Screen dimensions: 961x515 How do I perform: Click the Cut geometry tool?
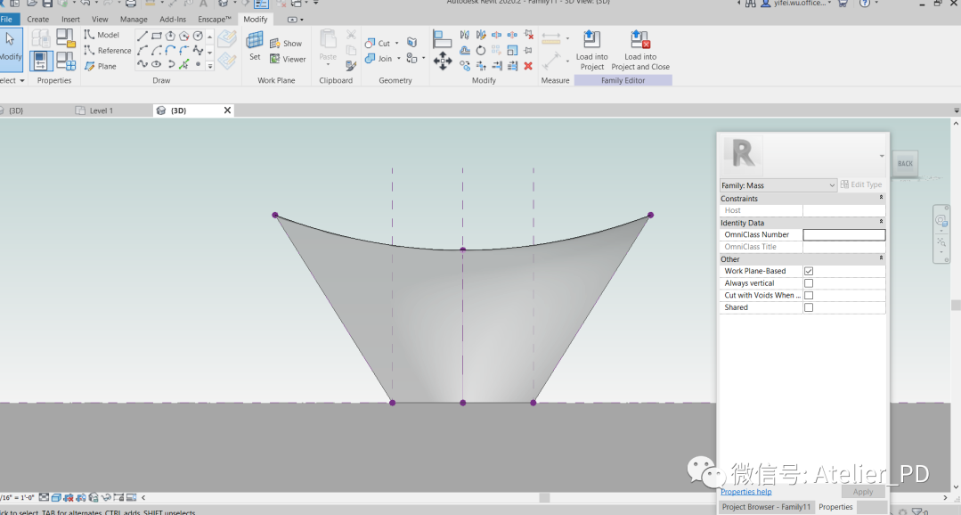point(378,44)
